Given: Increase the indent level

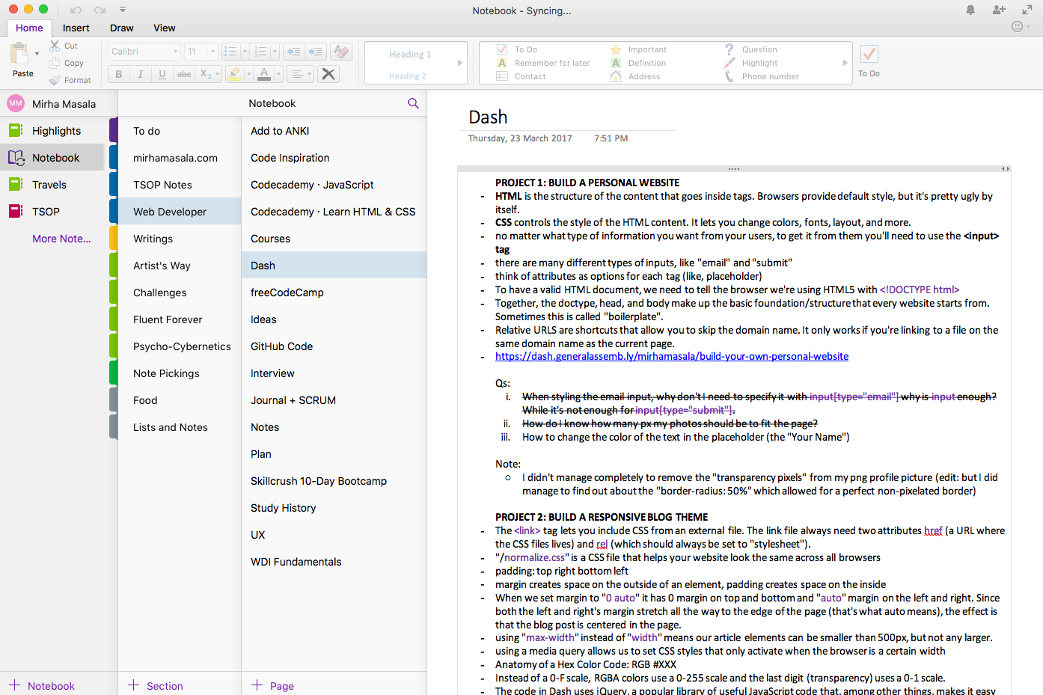Looking at the screenshot, I should [x=316, y=52].
